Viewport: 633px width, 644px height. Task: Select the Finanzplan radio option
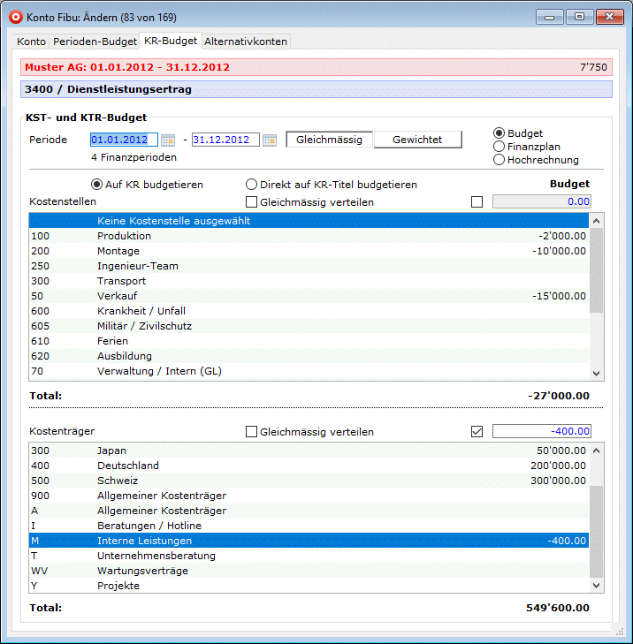[x=500, y=147]
